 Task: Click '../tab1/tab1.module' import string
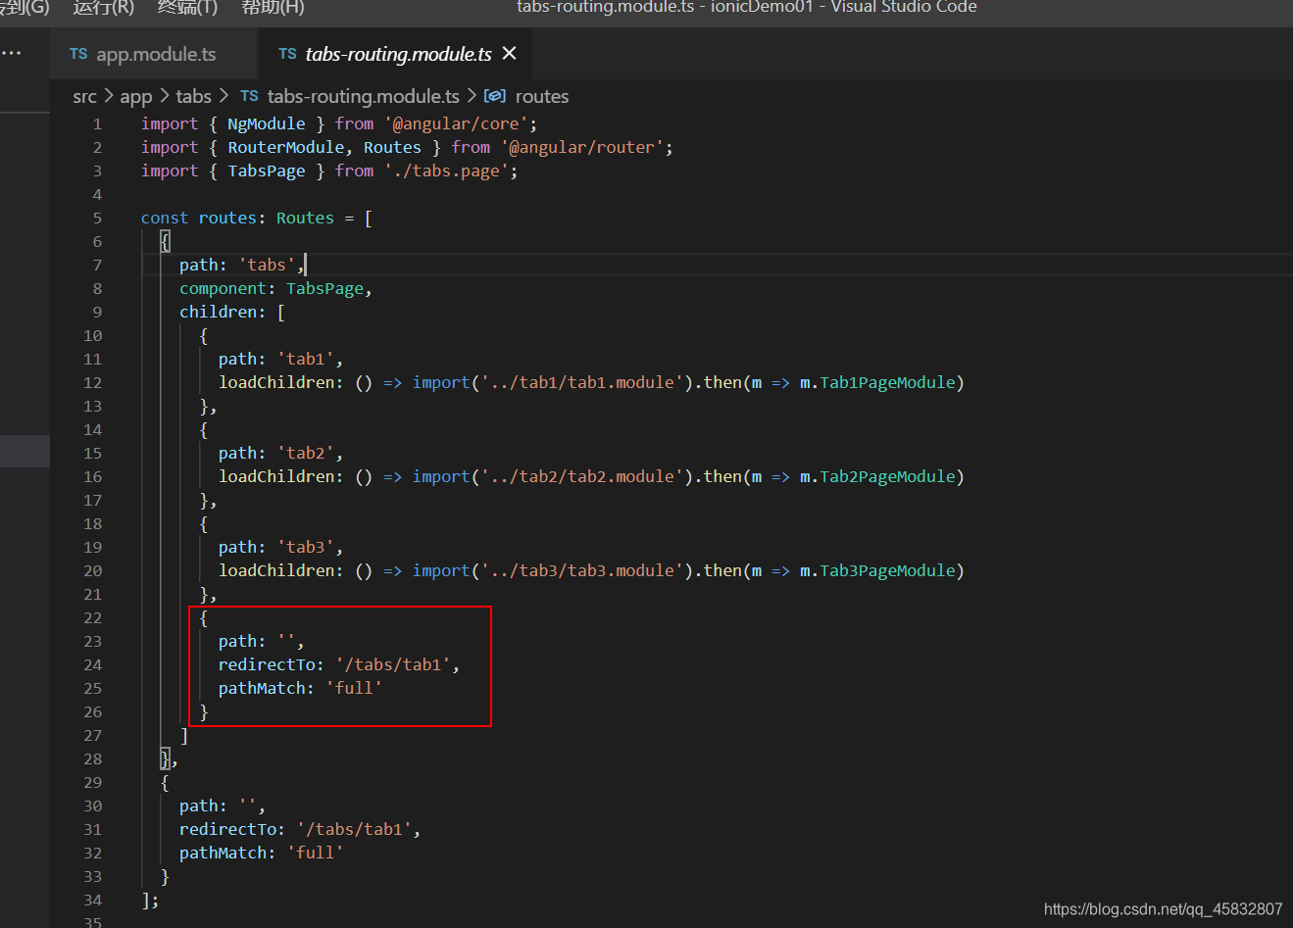coord(582,382)
